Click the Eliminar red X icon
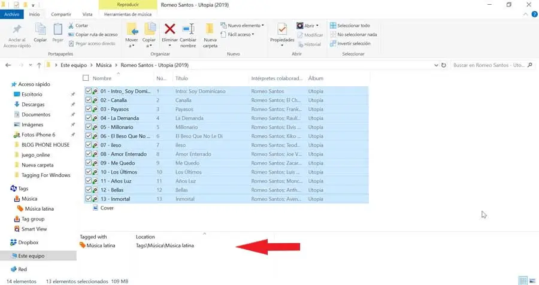The width and height of the screenshot is (539, 285). pos(169,29)
